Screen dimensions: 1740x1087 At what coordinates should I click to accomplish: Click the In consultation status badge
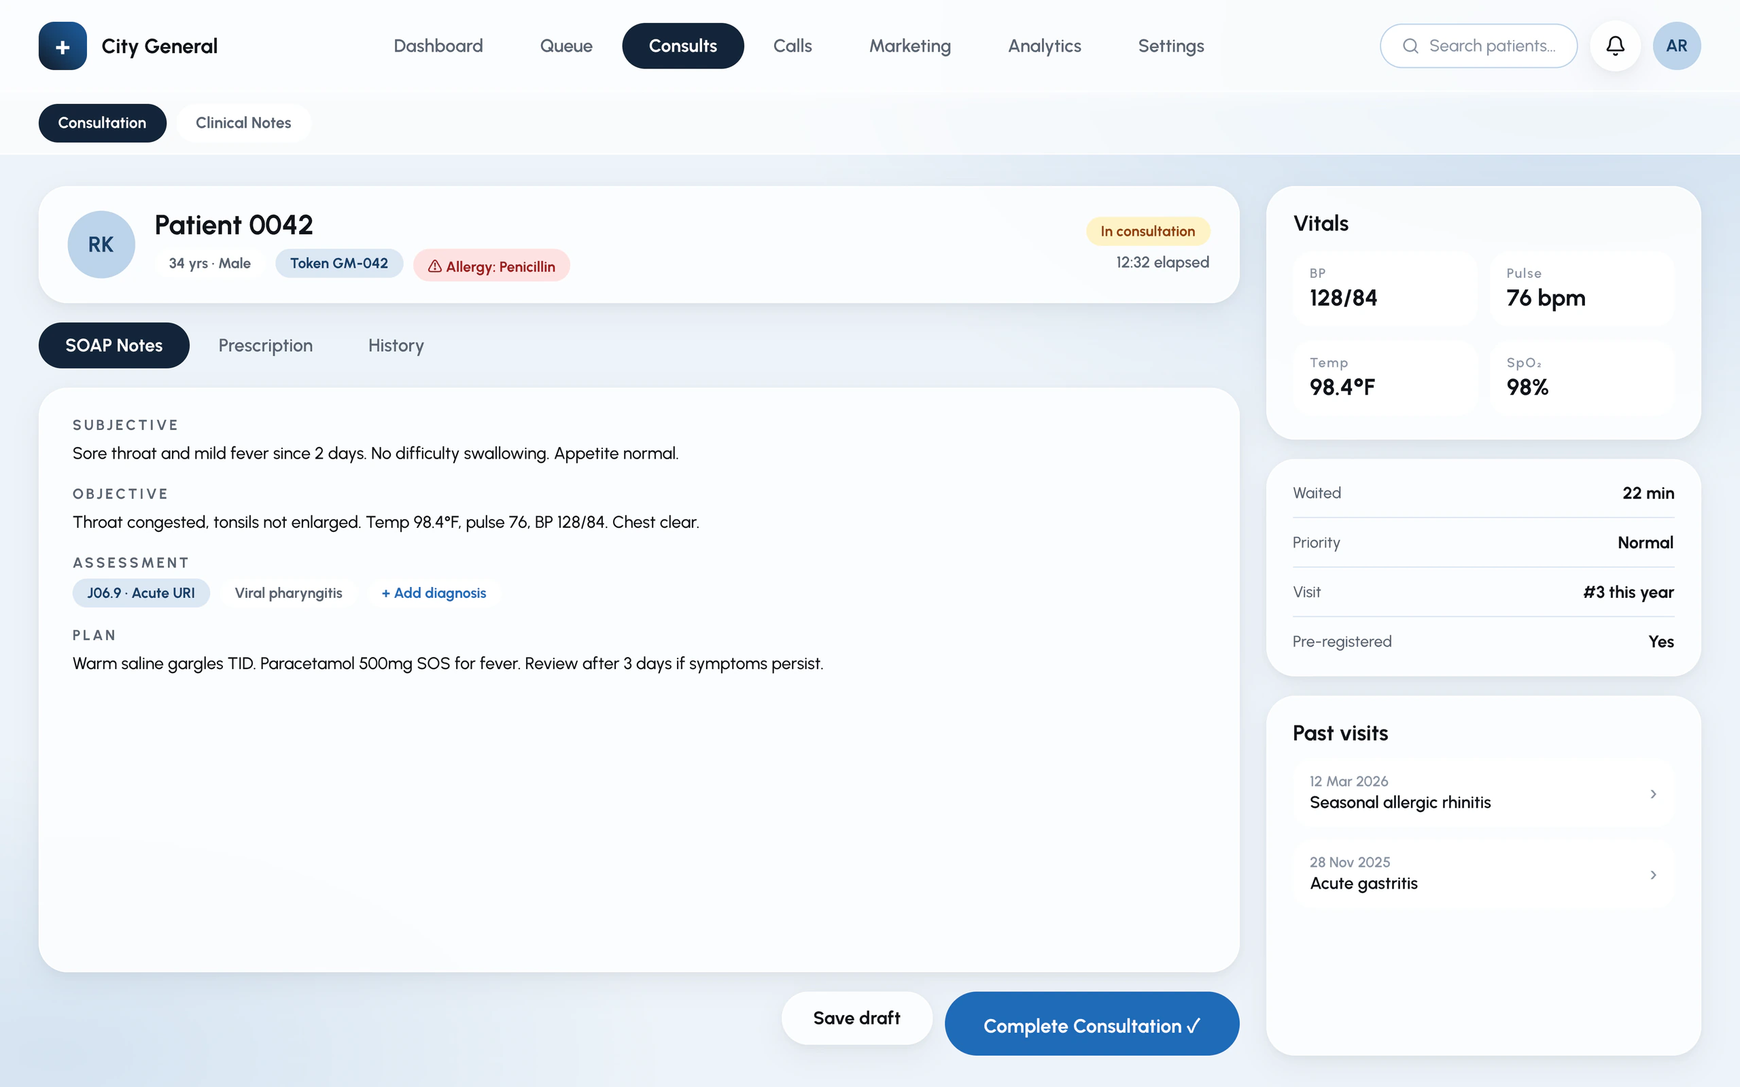pyautogui.click(x=1147, y=232)
